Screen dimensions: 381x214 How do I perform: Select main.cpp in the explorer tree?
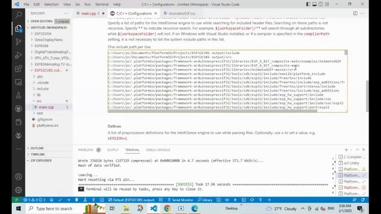pyautogui.click(x=46, y=107)
